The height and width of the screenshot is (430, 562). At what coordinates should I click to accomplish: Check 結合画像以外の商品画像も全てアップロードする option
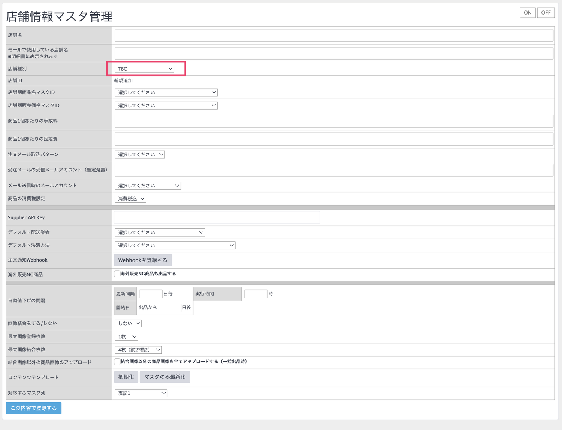(117, 362)
